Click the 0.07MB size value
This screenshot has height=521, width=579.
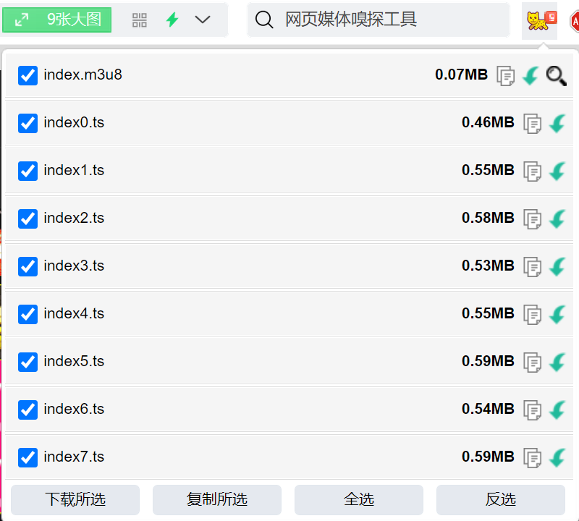click(x=461, y=75)
